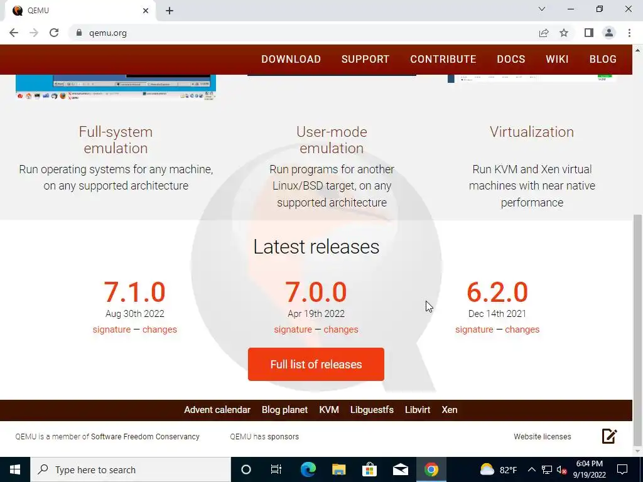Open the WIKI menu item
Screen dimensions: 643x482
[x=558, y=59]
